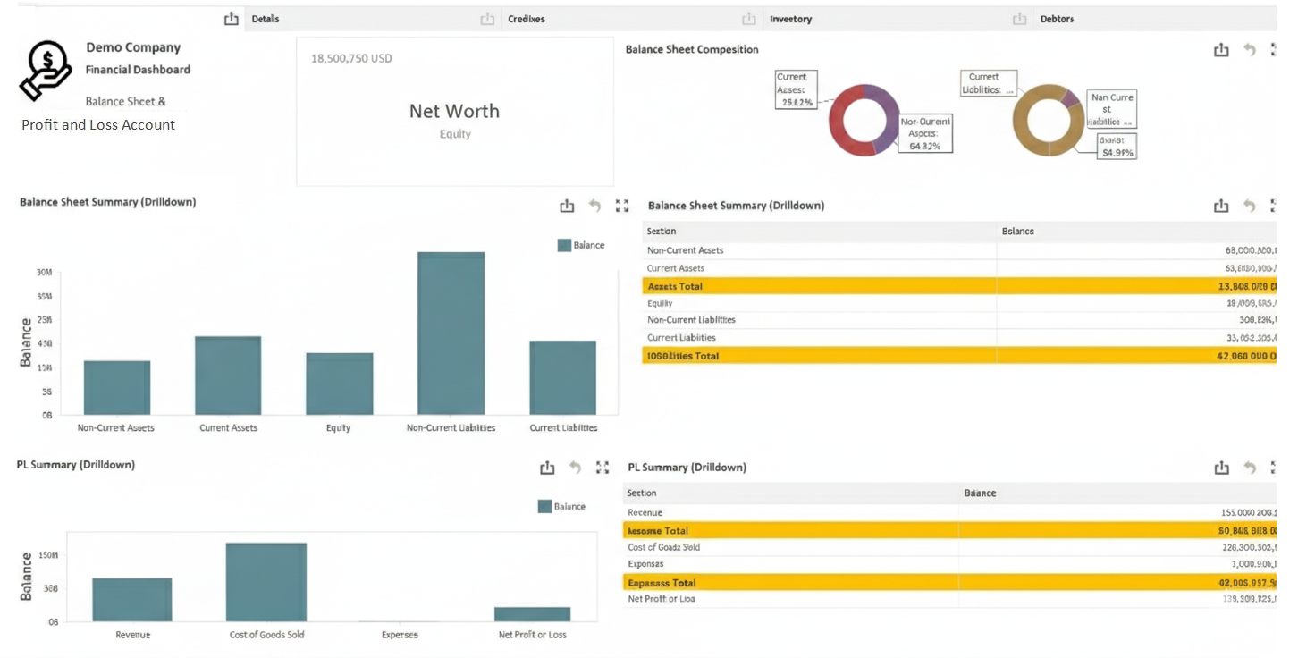Expand PL Summary chart to fullscreen

tap(604, 467)
